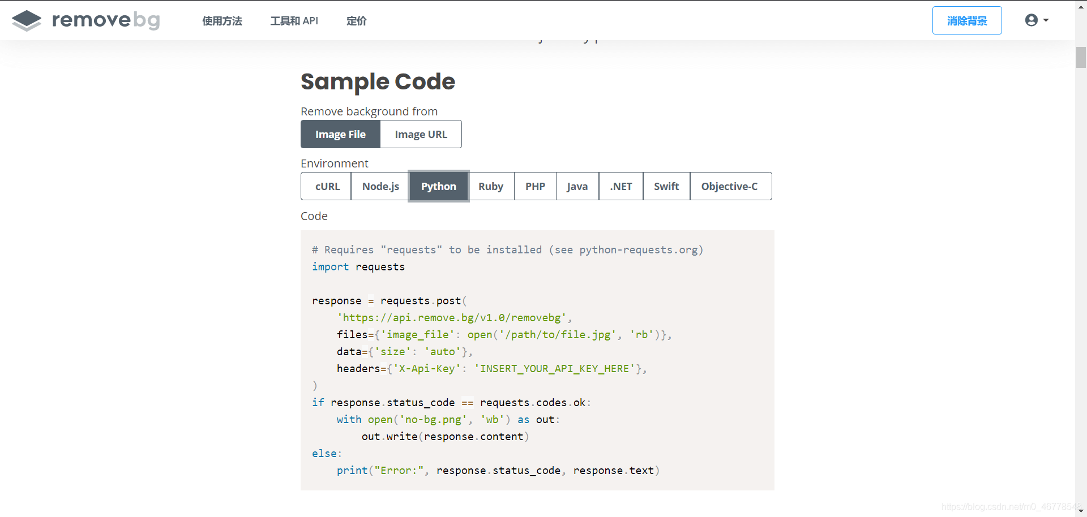This screenshot has width=1087, height=517.
Task: Choose the Objective-C environment tab
Action: (x=729, y=187)
